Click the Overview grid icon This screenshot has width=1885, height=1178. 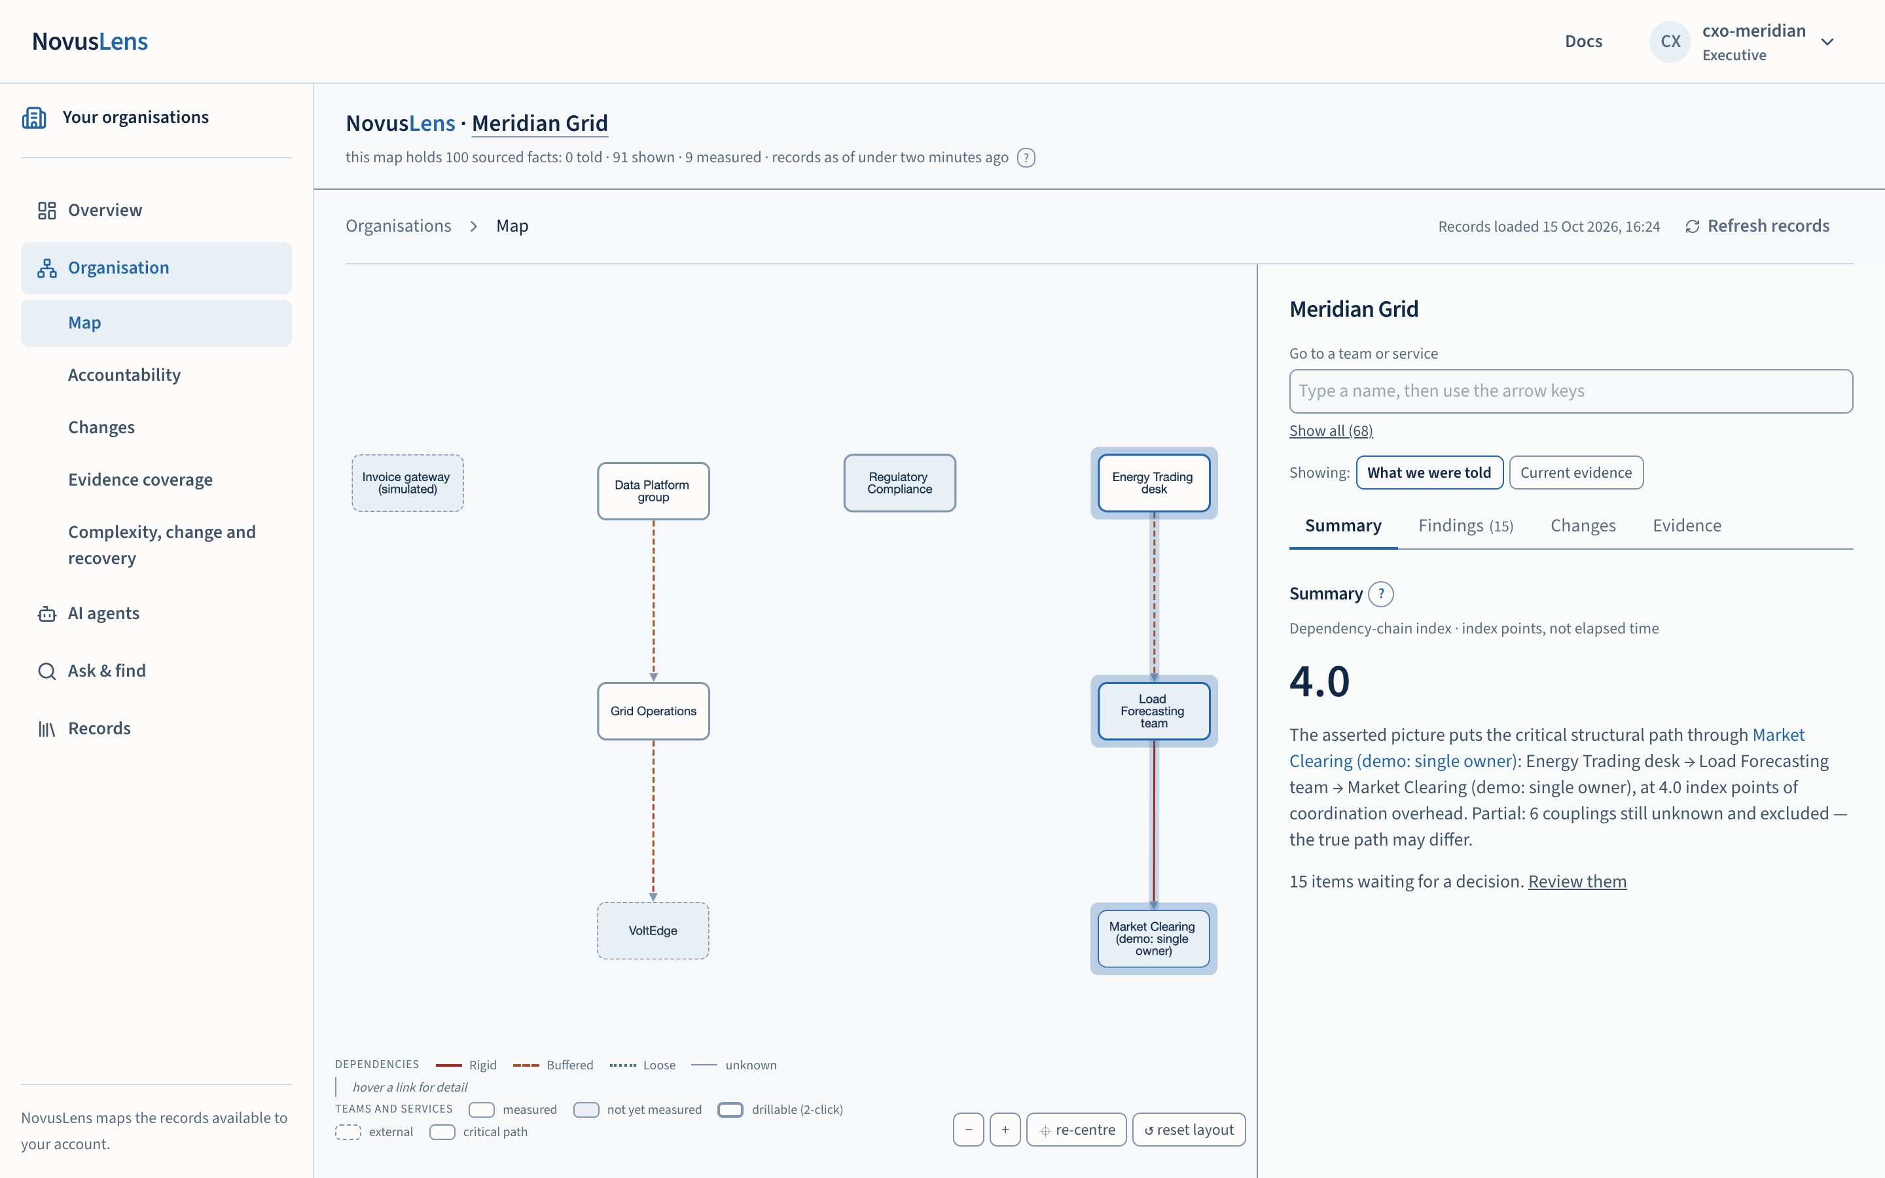(46, 210)
